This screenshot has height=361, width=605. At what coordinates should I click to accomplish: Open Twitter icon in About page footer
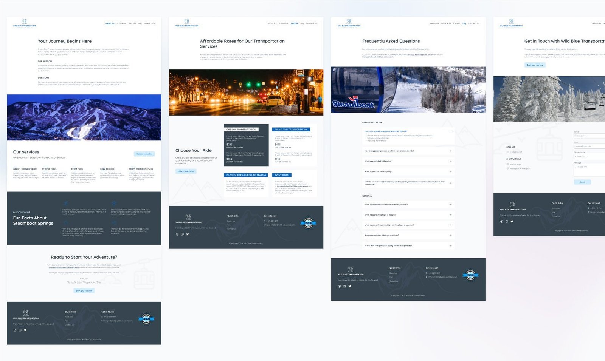(25, 330)
